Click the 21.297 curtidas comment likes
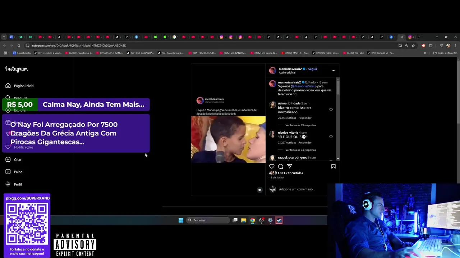The height and width of the screenshot is (258, 460). 287,143
